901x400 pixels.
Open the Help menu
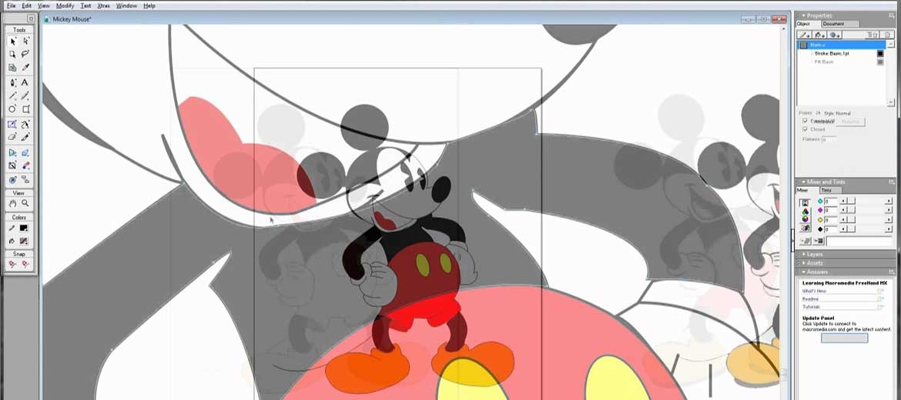[149, 5]
